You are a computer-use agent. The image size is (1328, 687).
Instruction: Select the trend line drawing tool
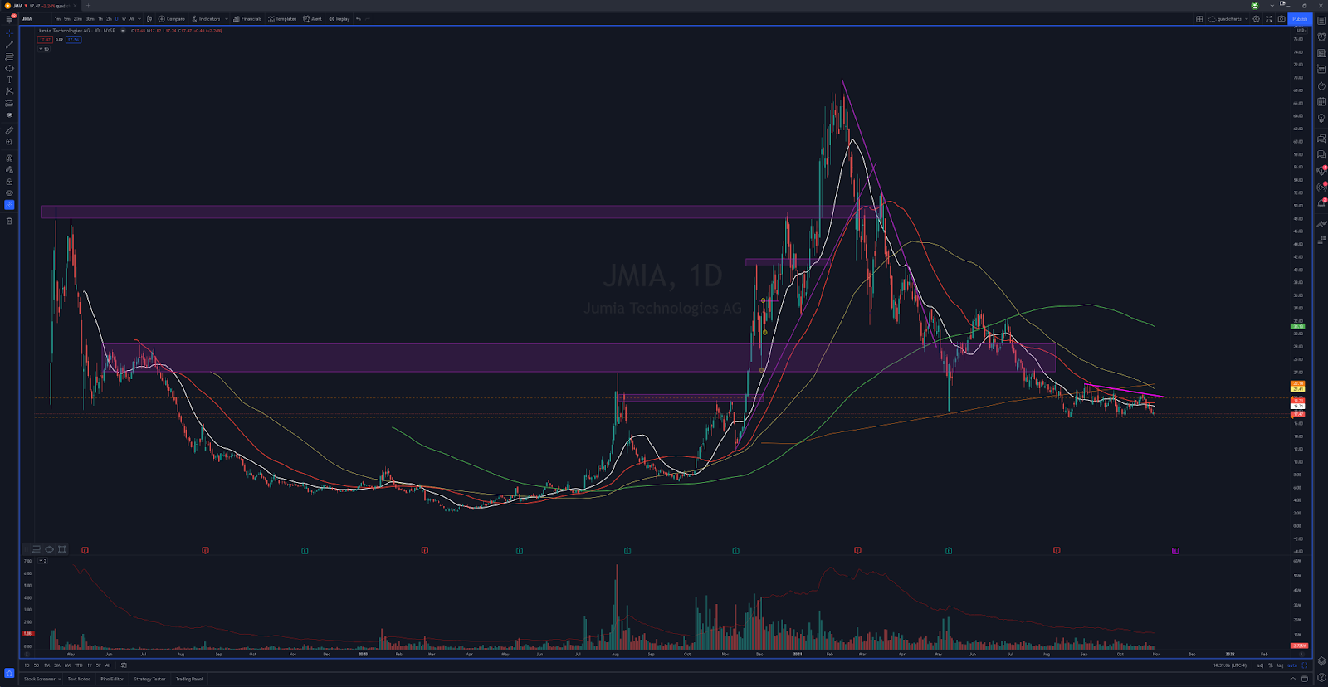click(x=9, y=45)
